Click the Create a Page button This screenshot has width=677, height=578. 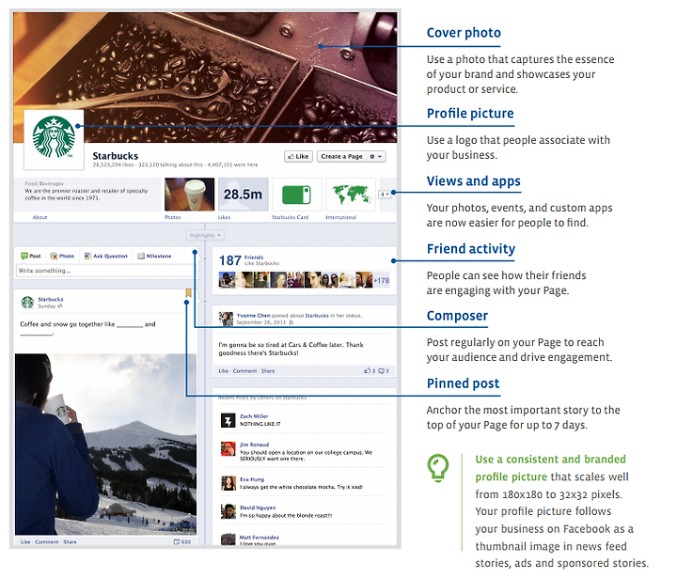pos(341,156)
